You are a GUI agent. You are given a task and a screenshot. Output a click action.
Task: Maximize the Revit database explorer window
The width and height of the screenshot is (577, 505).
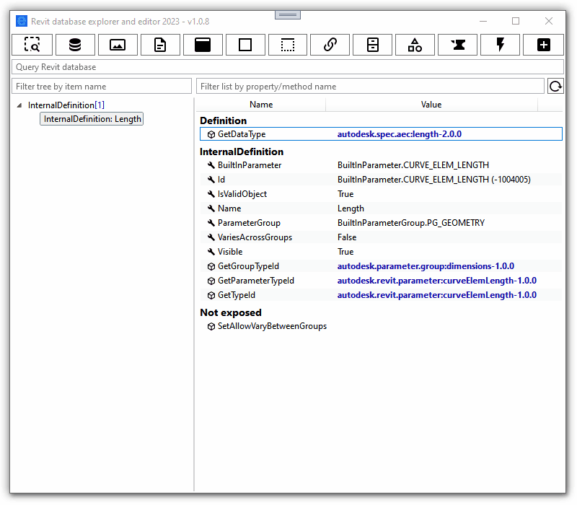click(x=516, y=22)
